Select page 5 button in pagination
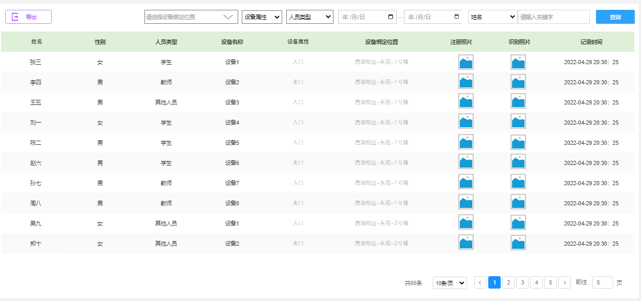Viewport: 641px width, 301px height. click(x=550, y=282)
